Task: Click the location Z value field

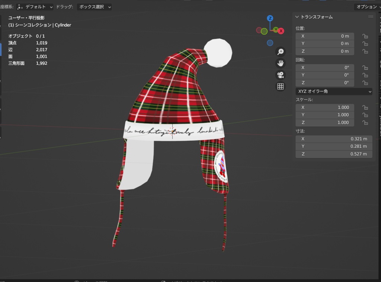Action: pos(324,51)
